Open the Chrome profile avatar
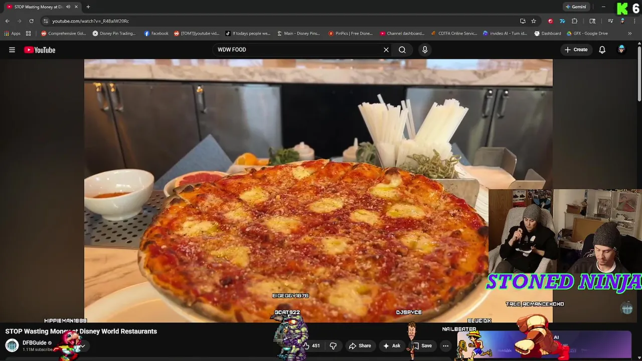 click(622, 21)
